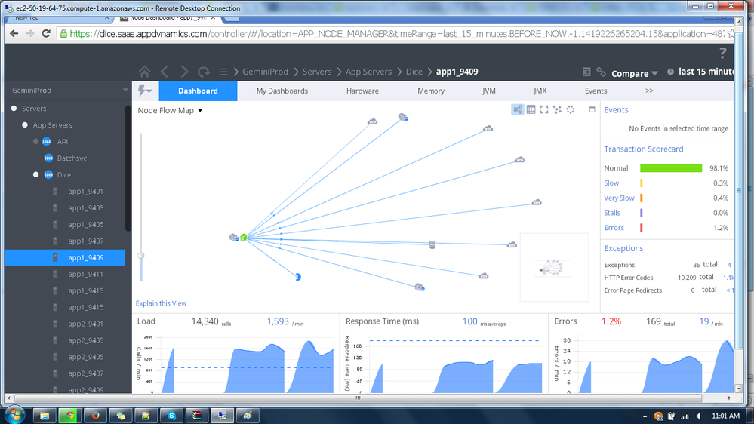Open the Exceptions section link
754x424 pixels.
[x=623, y=248]
